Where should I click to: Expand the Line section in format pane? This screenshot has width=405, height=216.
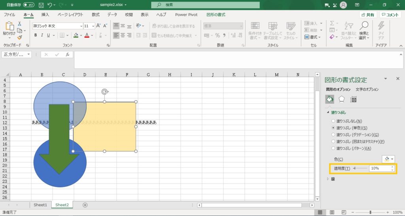tap(328, 179)
